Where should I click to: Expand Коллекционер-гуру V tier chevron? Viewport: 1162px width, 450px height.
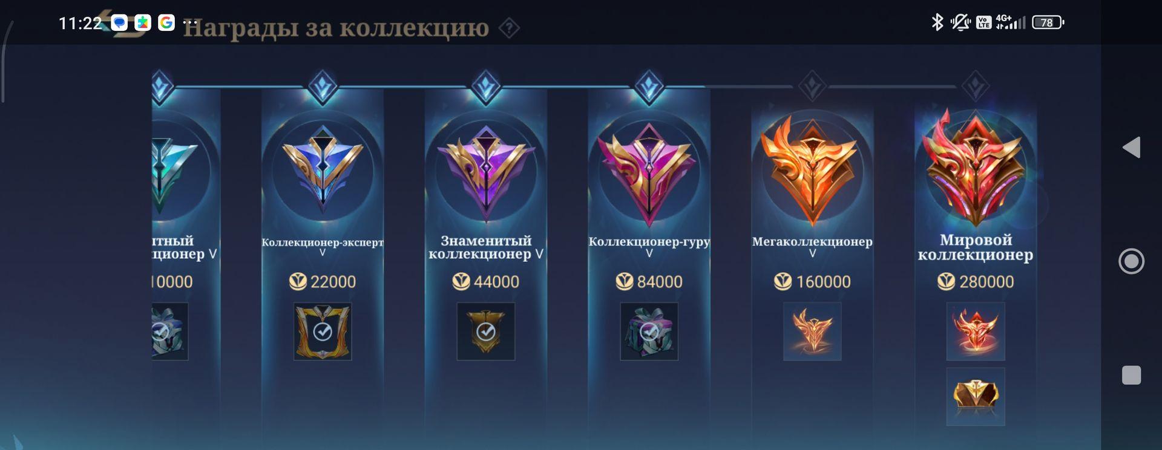[649, 253]
